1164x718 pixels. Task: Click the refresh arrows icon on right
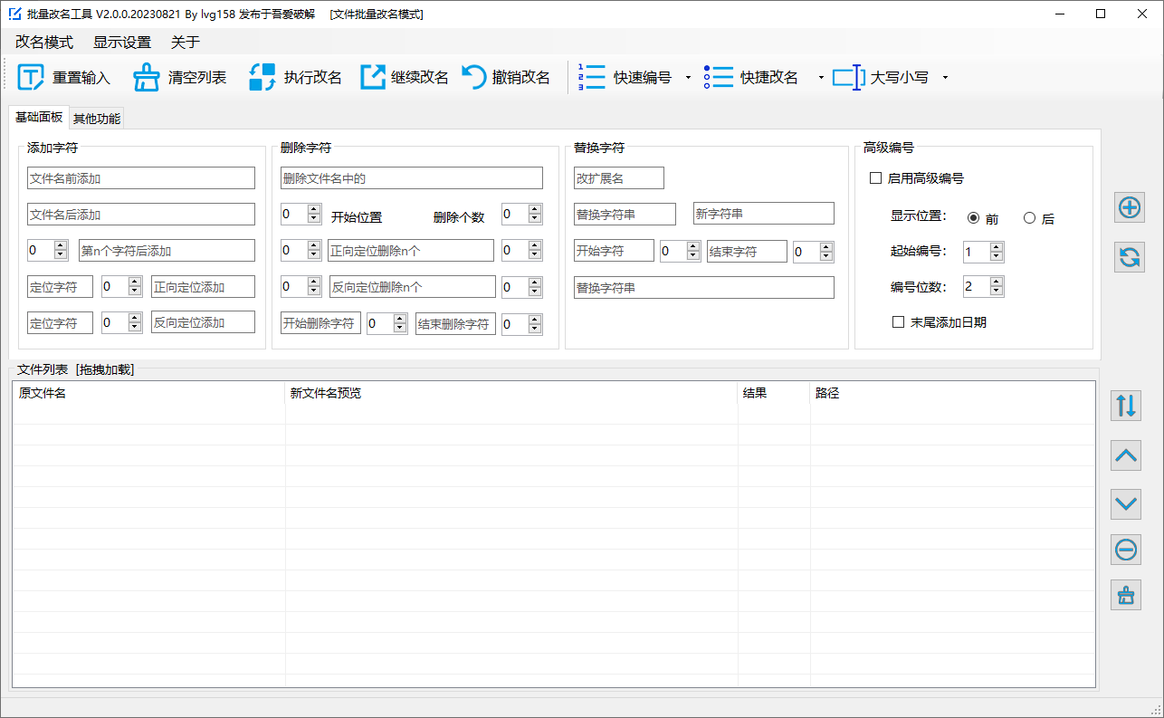pyautogui.click(x=1129, y=257)
